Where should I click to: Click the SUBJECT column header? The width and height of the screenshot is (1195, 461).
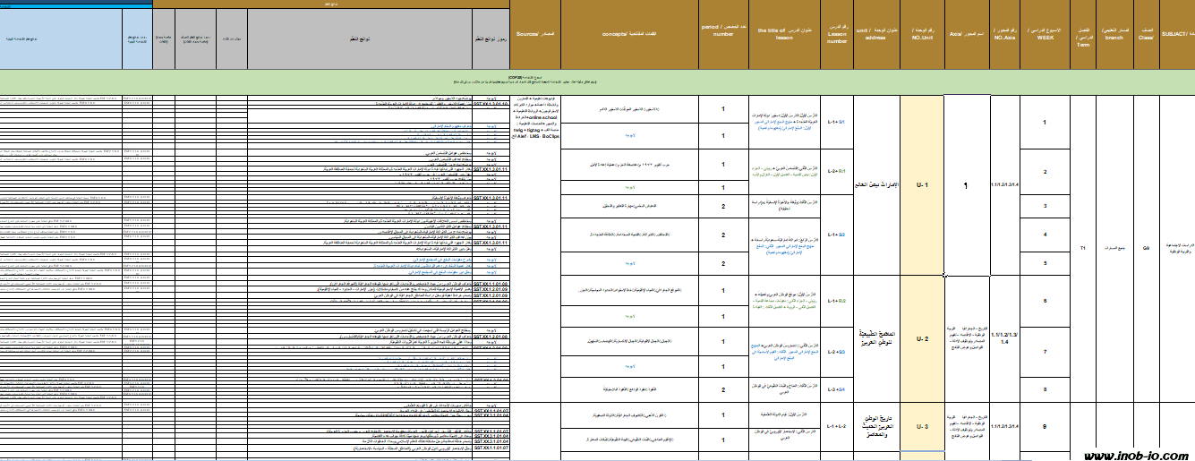pyautogui.click(x=1176, y=34)
